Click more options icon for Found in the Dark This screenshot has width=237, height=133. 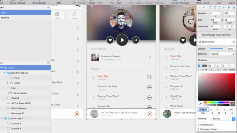149,87
